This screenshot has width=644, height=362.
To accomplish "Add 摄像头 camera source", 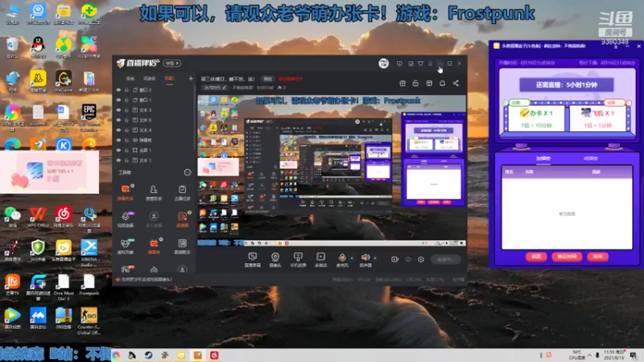I will (275, 259).
